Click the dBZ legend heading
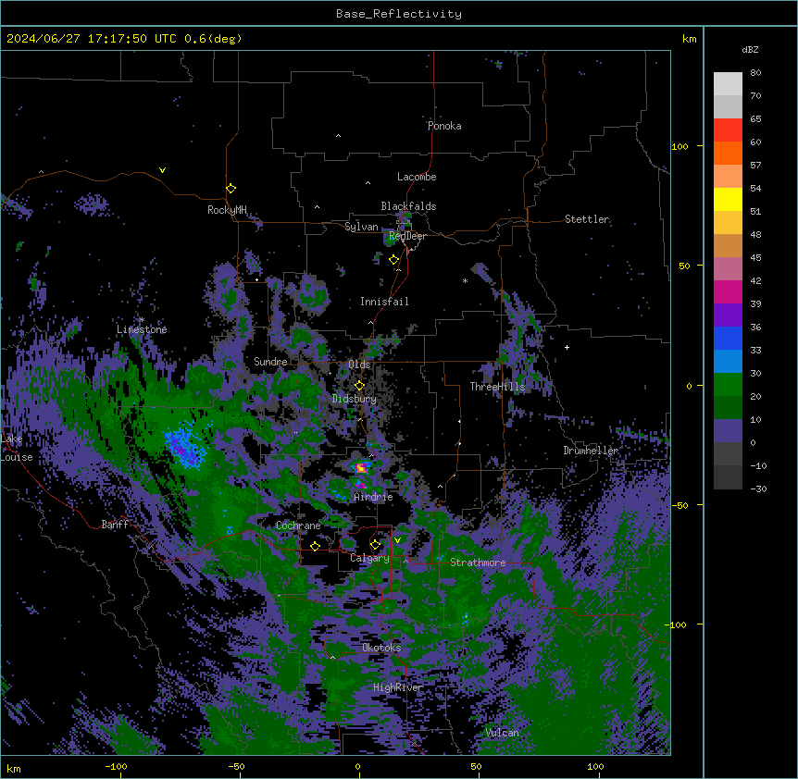The width and height of the screenshot is (798, 779). [x=750, y=49]
